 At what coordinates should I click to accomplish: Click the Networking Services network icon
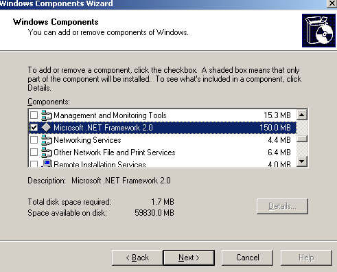click(47, 140)
